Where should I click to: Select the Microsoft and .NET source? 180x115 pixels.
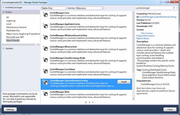click(x=15, y=37)
